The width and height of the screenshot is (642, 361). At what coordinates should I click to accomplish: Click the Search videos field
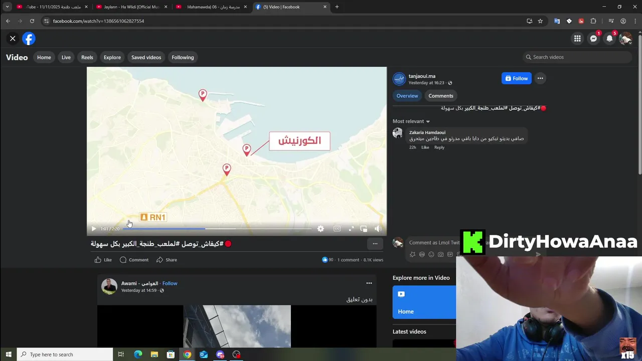(x=577, y=57)
